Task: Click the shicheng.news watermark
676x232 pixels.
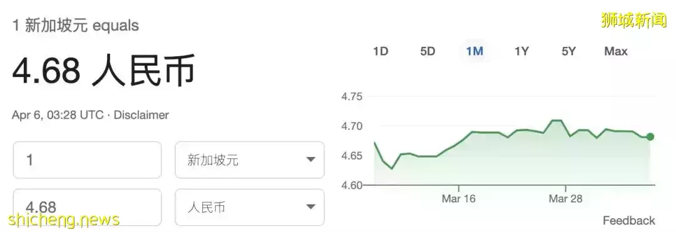Action: [x=64, y=220]
